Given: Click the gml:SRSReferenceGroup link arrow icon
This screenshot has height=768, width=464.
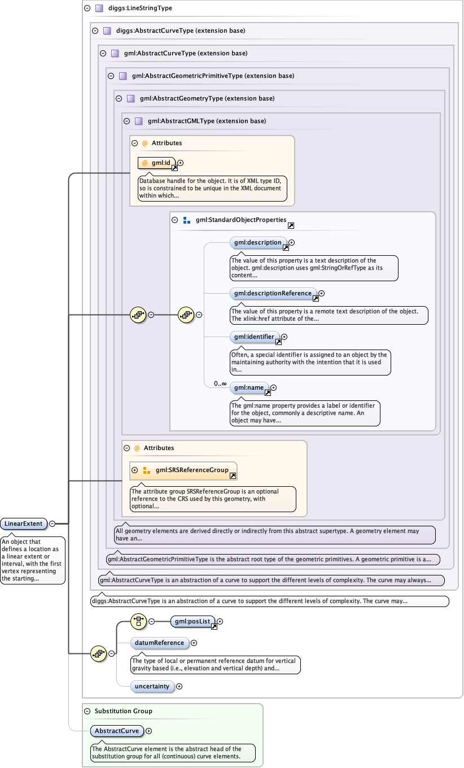Looking at the screenshot, I should [233, 476].
